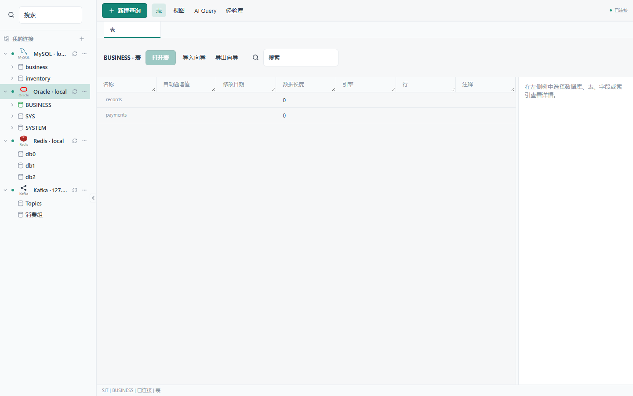Click the 新建查询 button

(x=125, y=11)
